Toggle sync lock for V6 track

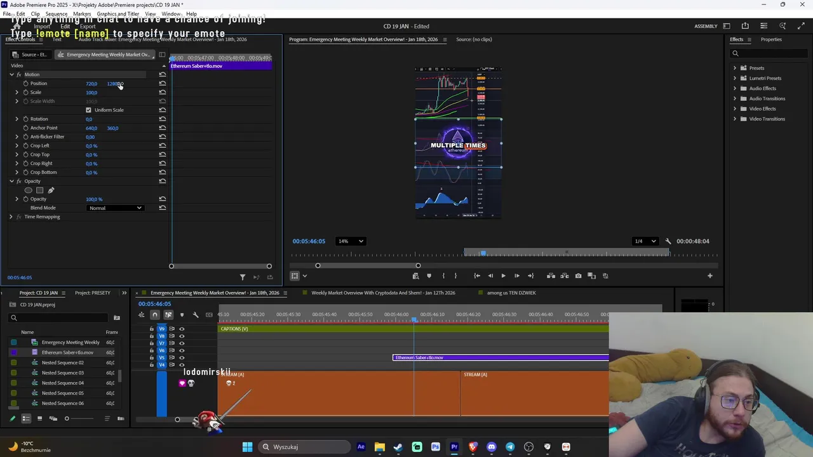[171, 350]
